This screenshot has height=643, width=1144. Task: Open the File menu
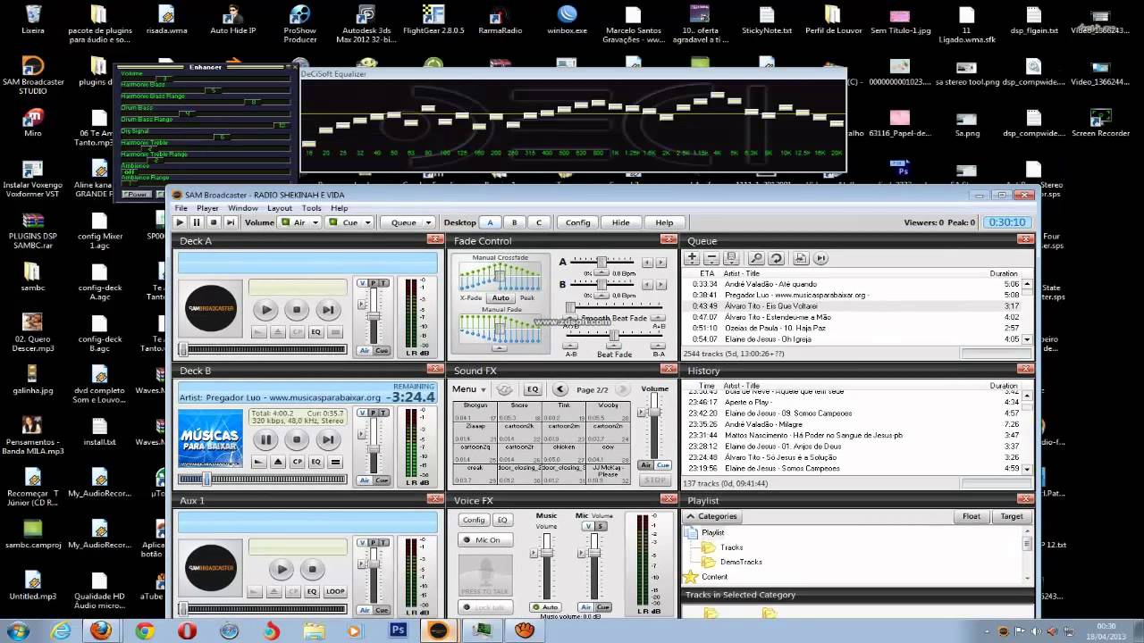pos(181,208)
